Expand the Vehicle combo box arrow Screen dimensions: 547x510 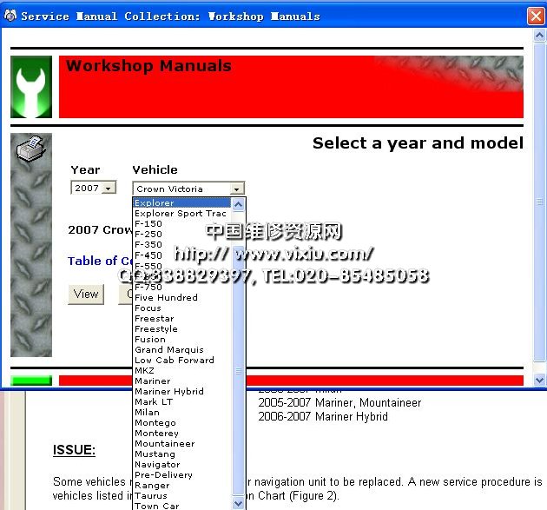tap(237, 189)
